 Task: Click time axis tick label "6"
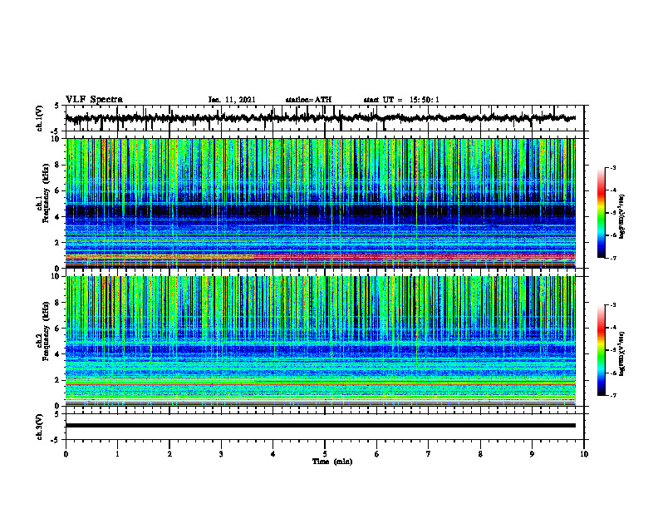pos(377,454)
